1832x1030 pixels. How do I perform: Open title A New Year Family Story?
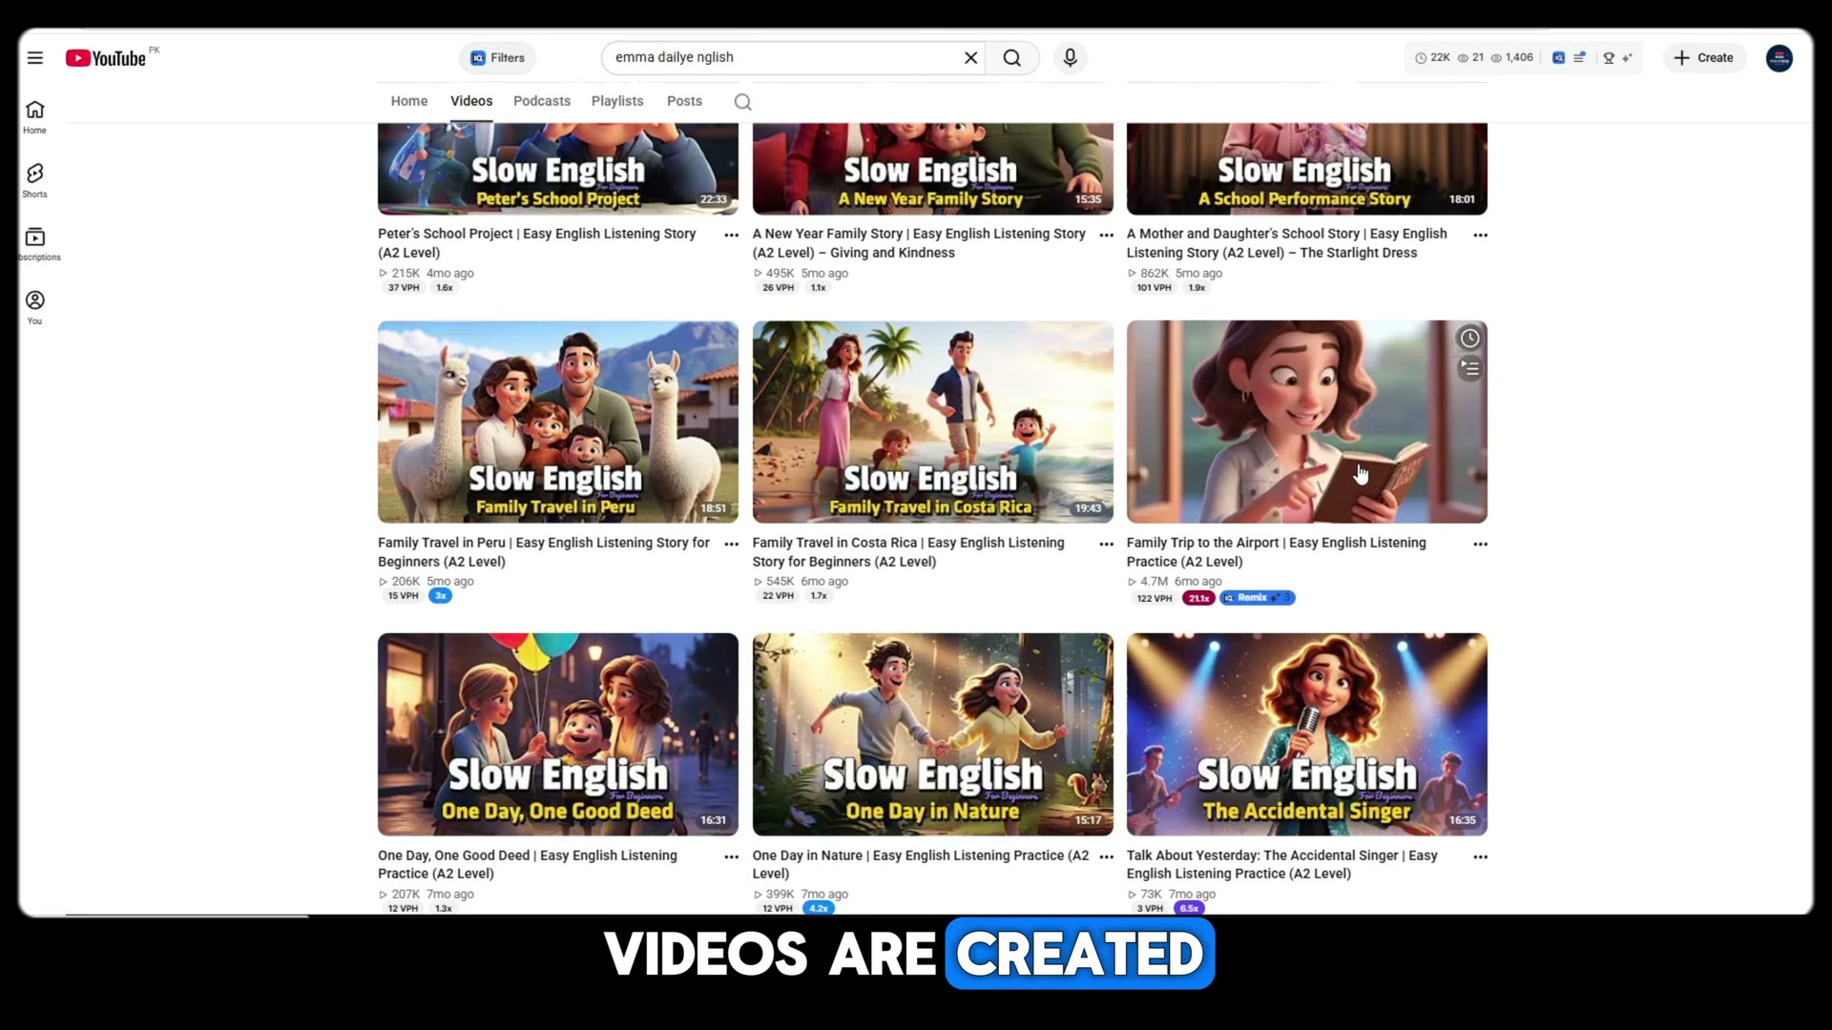[919, 243]
